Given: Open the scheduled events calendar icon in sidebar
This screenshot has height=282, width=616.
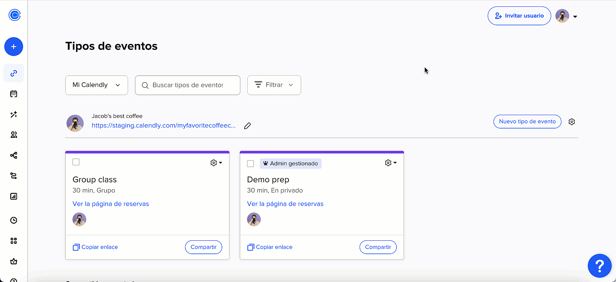Looking at the screenshot, I should (x=13, y=94).
